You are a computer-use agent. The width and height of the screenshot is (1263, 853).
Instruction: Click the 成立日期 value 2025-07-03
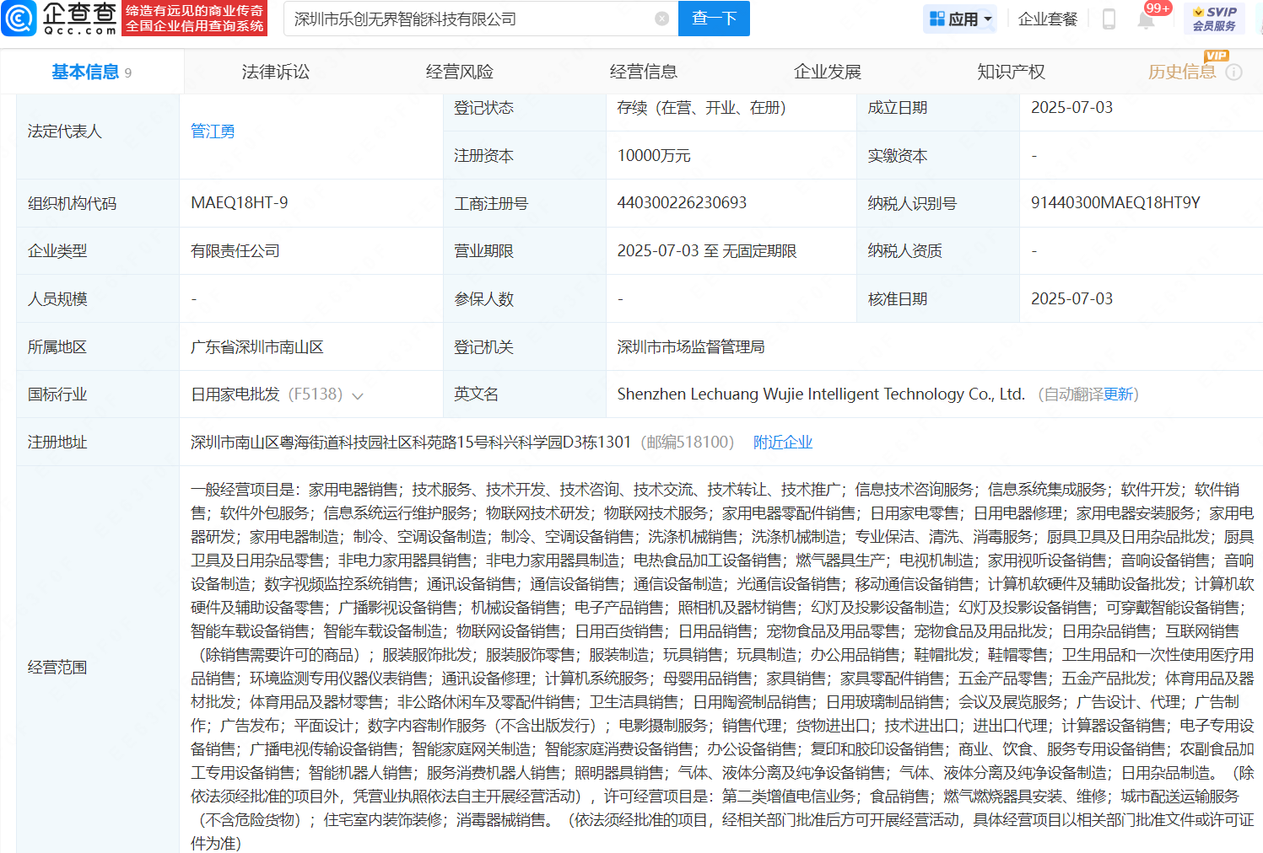click(x=1071, y=108)
